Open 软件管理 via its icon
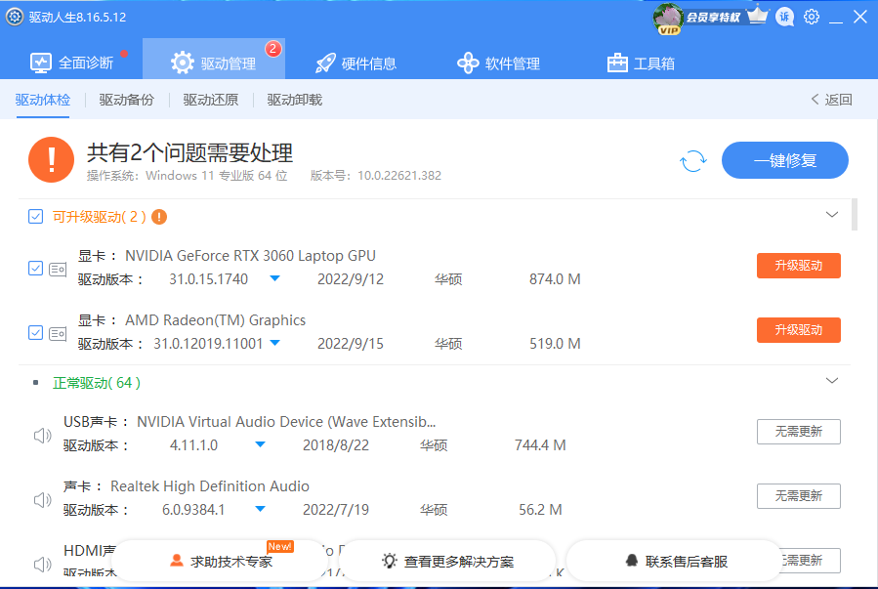This screenshot has width=878, height=589. click(467, 61)
